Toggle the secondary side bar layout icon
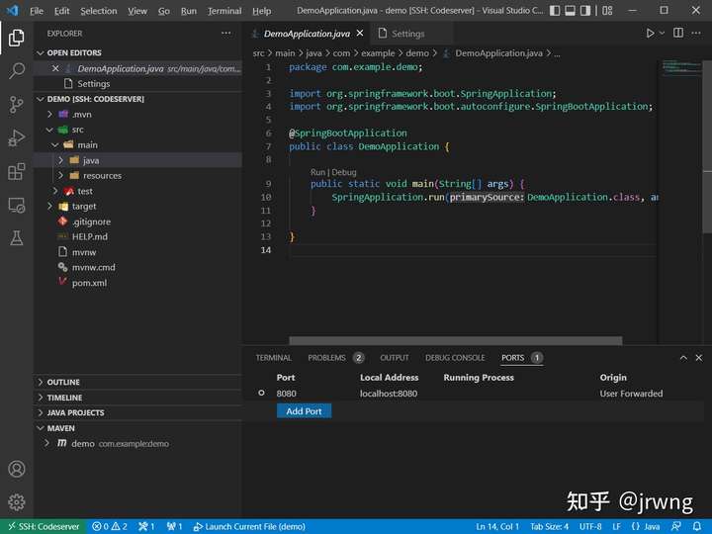 584,11
